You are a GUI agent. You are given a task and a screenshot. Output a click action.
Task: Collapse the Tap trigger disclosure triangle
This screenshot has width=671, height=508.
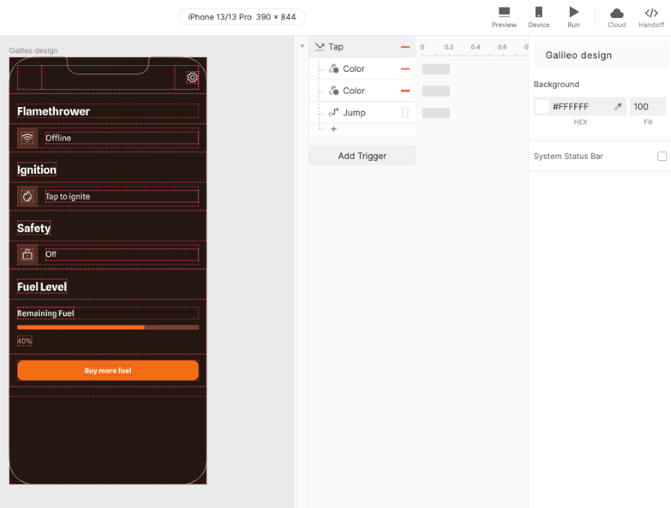pos(302,46)
